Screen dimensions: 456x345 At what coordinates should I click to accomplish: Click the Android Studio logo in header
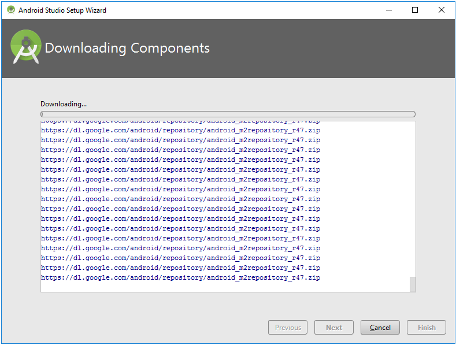click(25, 47)
